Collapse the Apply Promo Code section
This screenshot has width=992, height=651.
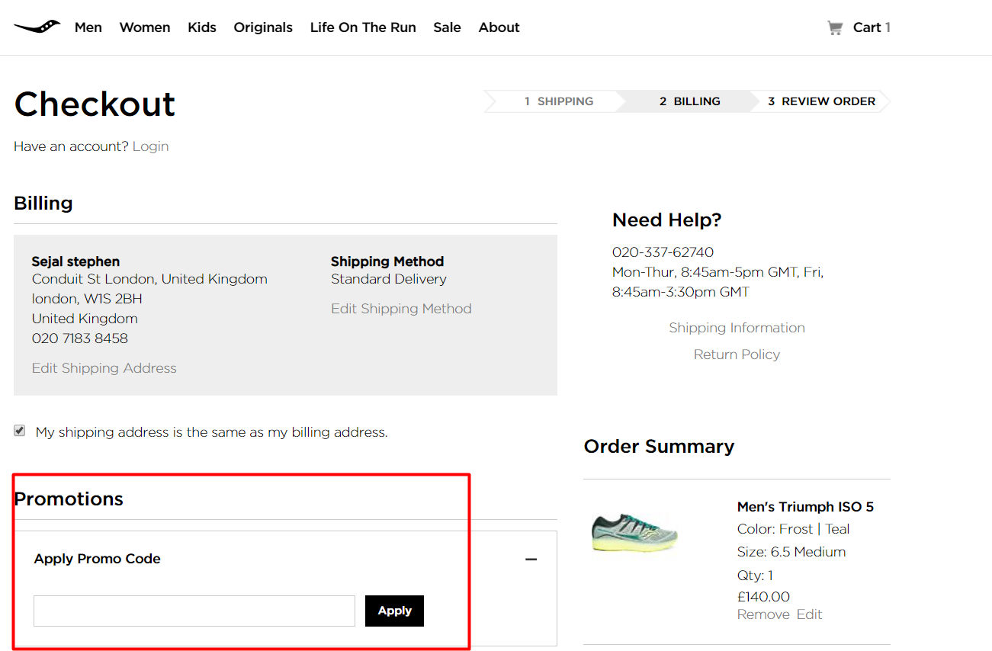531,559
